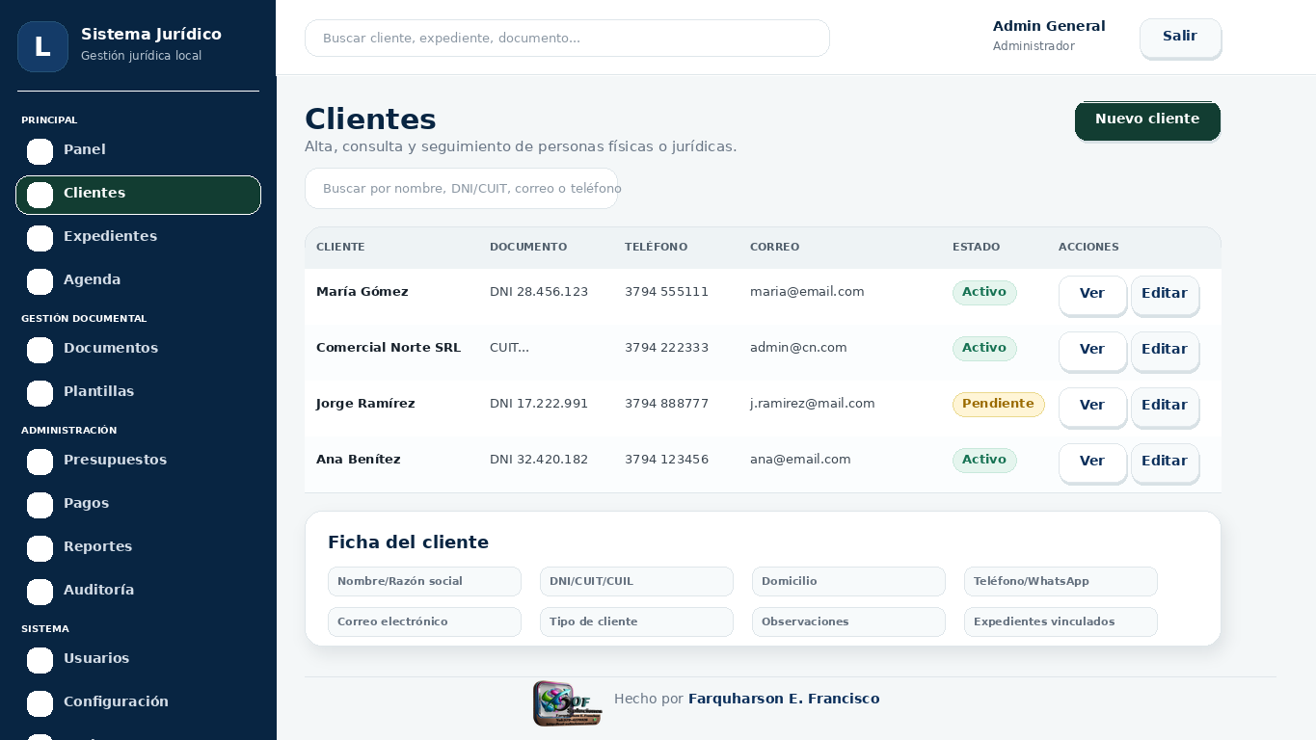Screen dimensions: 1316x740
Task: Click the Sistema Jurídico L logo
Action: (x=42, y=46)
